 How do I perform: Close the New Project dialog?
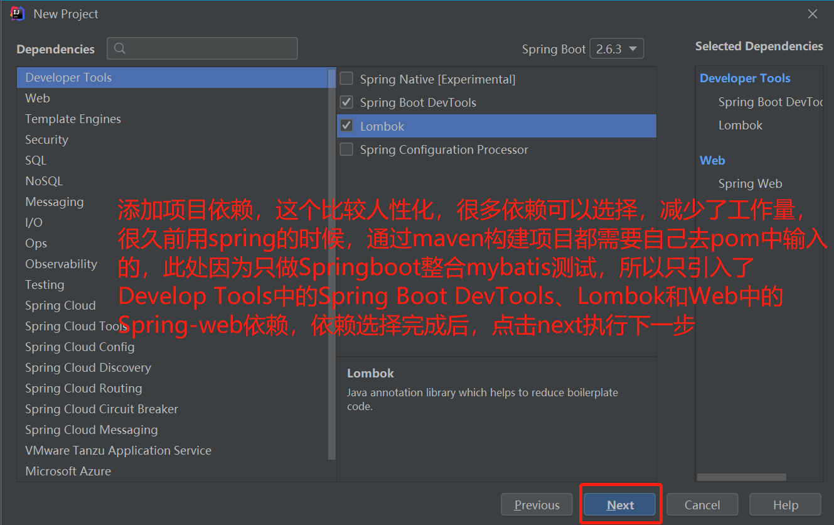coord(813,14)
